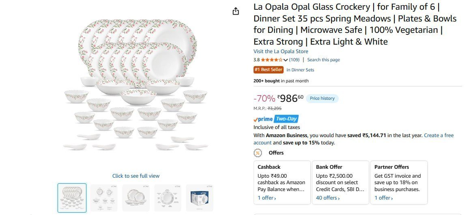
Task: Open the in Dinner Sets category link
Action: (x=300, y=70)
